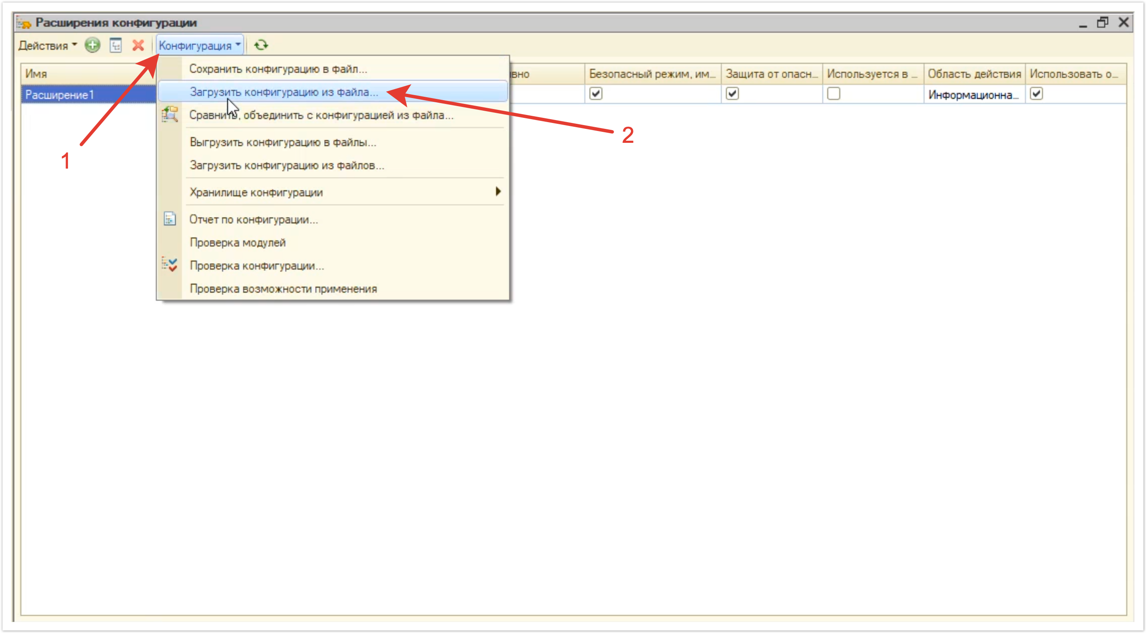
Task: Collapse the Конфигурация dropdown button
Action: (x=200, y=45)
